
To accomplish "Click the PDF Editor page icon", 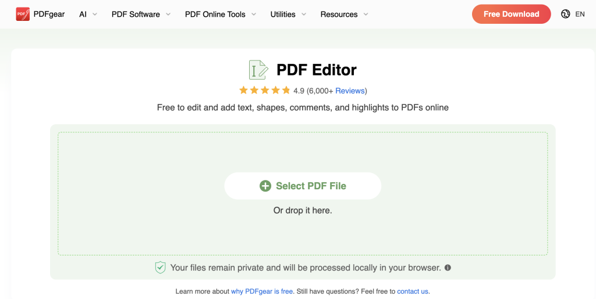I will [x=258, y=70].
